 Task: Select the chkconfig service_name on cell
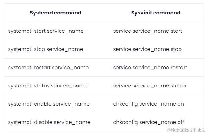[x=148, y=104]
